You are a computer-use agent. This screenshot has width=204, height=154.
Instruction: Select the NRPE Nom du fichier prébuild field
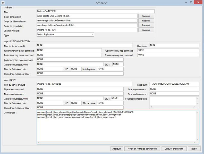tap(84, 84)
